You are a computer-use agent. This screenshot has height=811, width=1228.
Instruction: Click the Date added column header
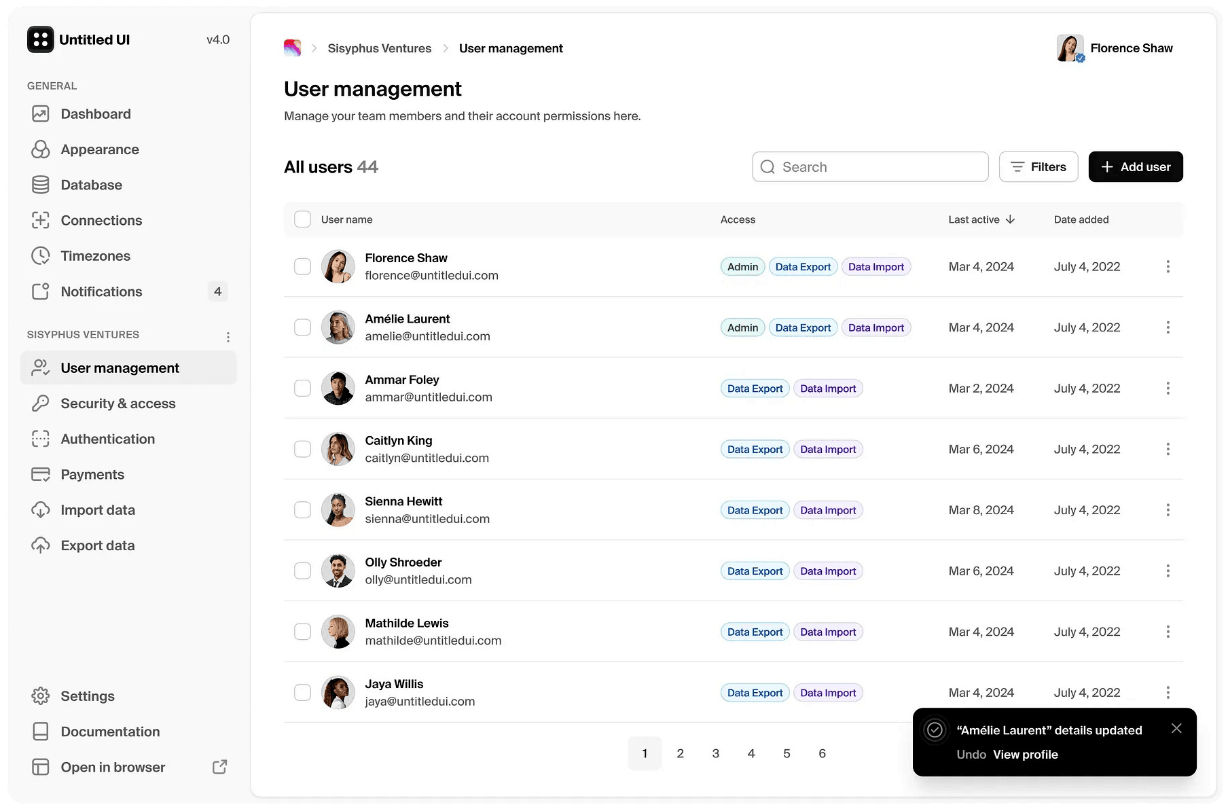1081,219
